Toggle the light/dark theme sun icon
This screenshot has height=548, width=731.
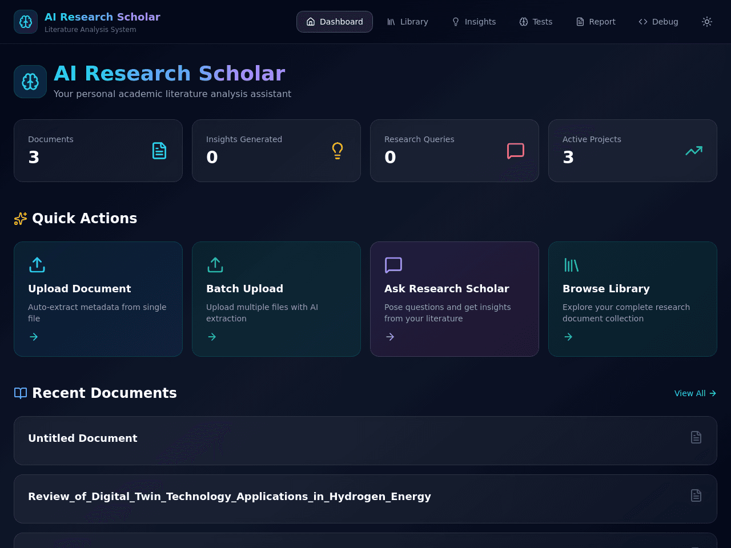point(707,22)
